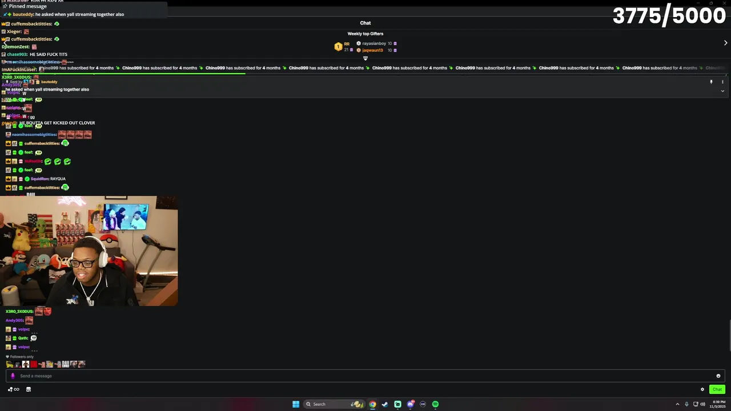Open the clock and date panel
This screenshot has height=411, width=731.
(717, 404)
